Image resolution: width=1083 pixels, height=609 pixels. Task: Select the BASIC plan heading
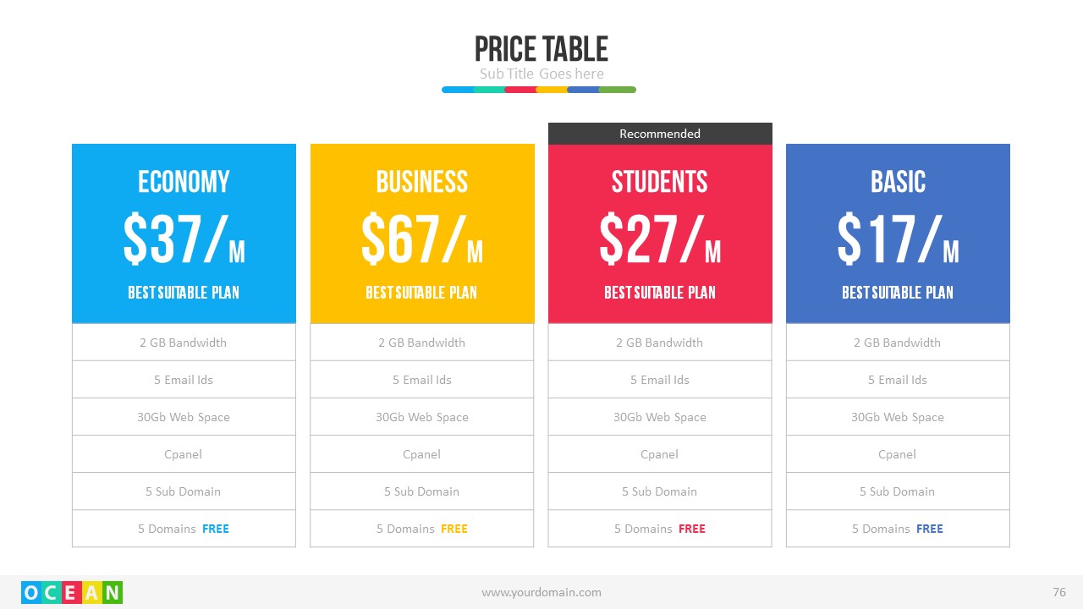click(898, 182)
